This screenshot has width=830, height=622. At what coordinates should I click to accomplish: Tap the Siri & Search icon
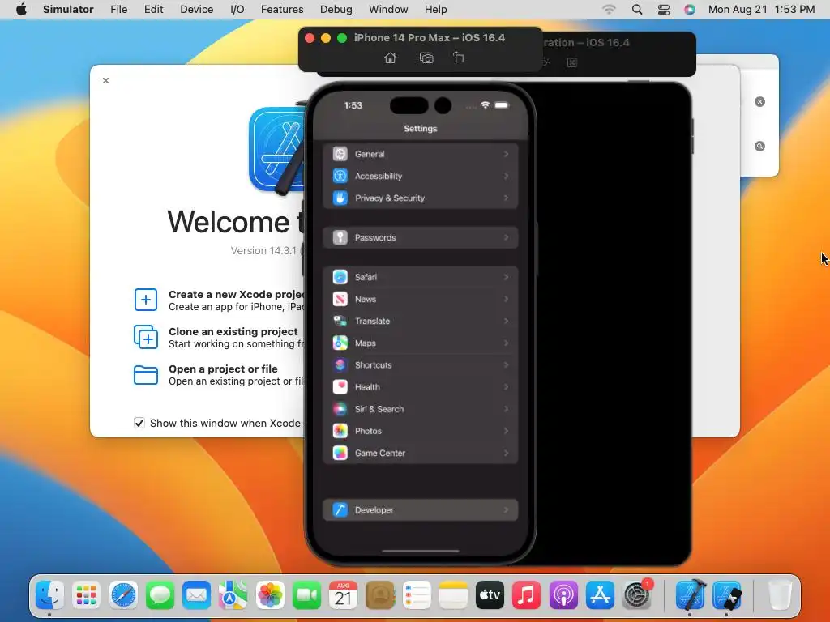coord(340,409)
